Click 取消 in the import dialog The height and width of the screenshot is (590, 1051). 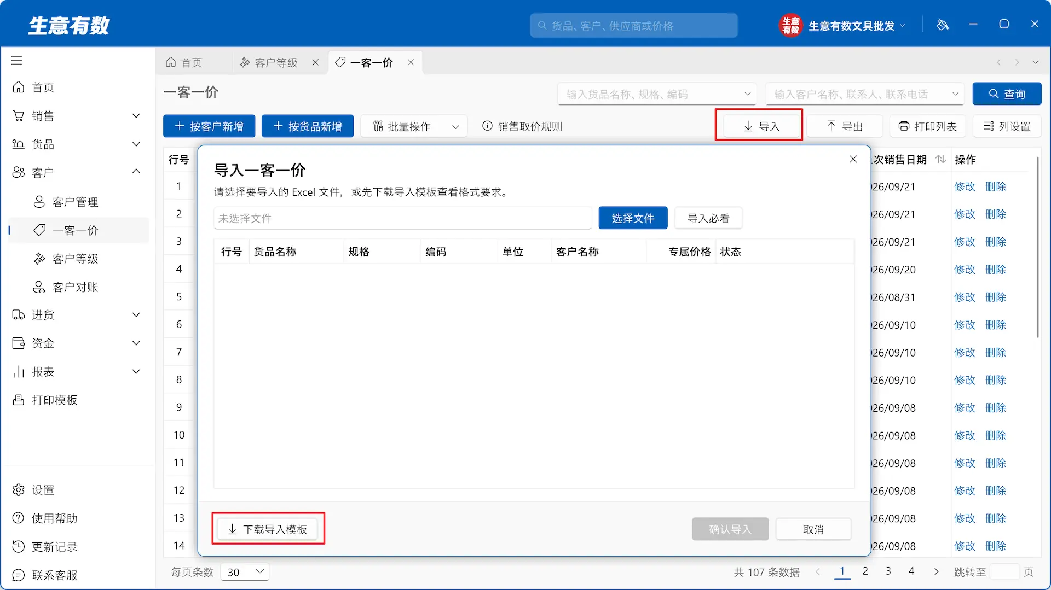(813, 529)
